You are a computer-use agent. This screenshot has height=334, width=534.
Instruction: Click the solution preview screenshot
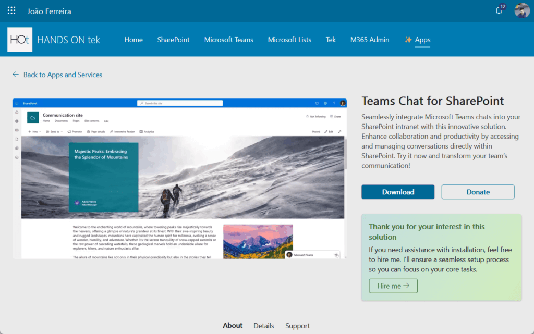(x=179, y=179)
